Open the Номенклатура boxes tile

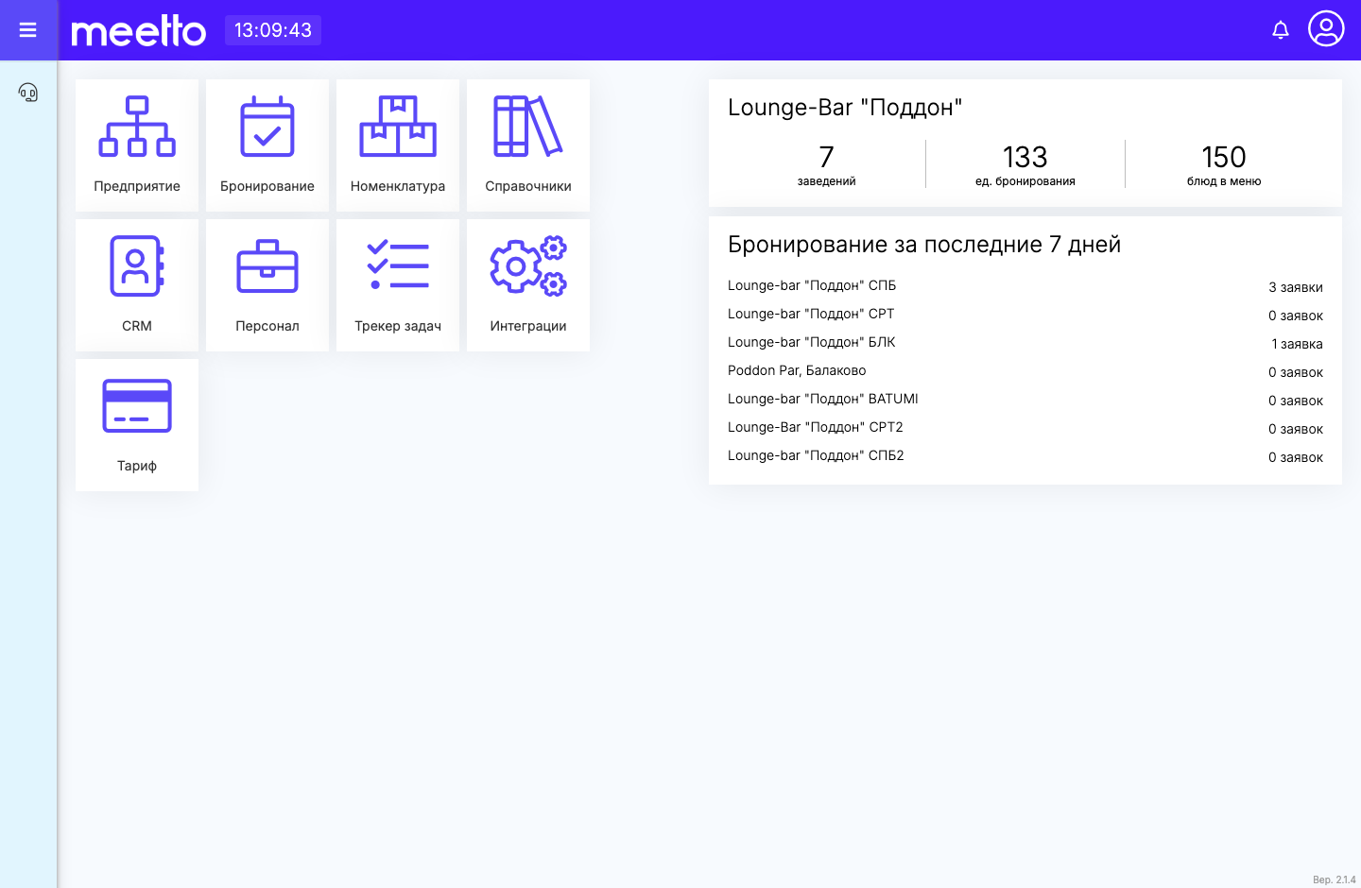click(x=398, y=145)
